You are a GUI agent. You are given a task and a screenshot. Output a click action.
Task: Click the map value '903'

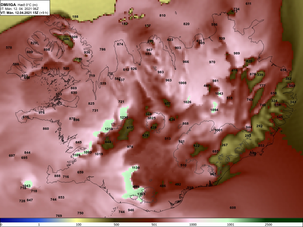[x=178, y=48]
